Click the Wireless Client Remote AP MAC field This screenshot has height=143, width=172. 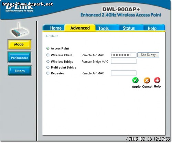[x=123, y=55]
